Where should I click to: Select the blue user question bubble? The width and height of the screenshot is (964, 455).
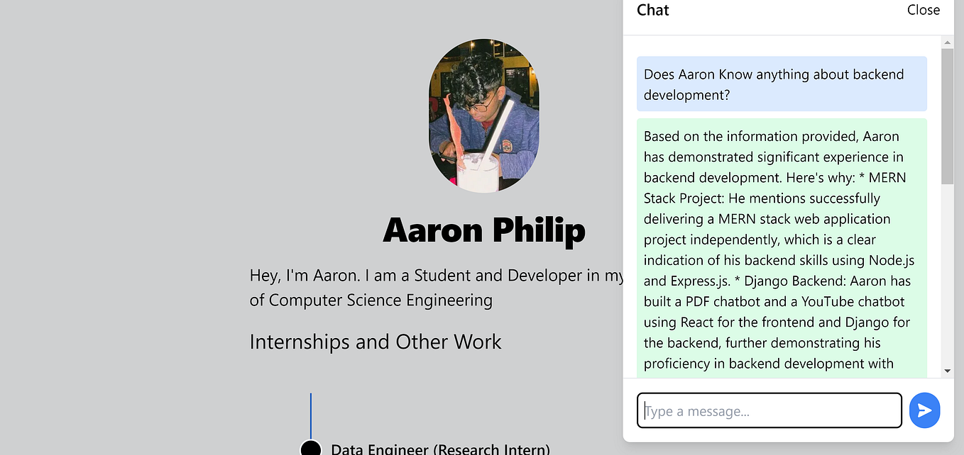781,84
